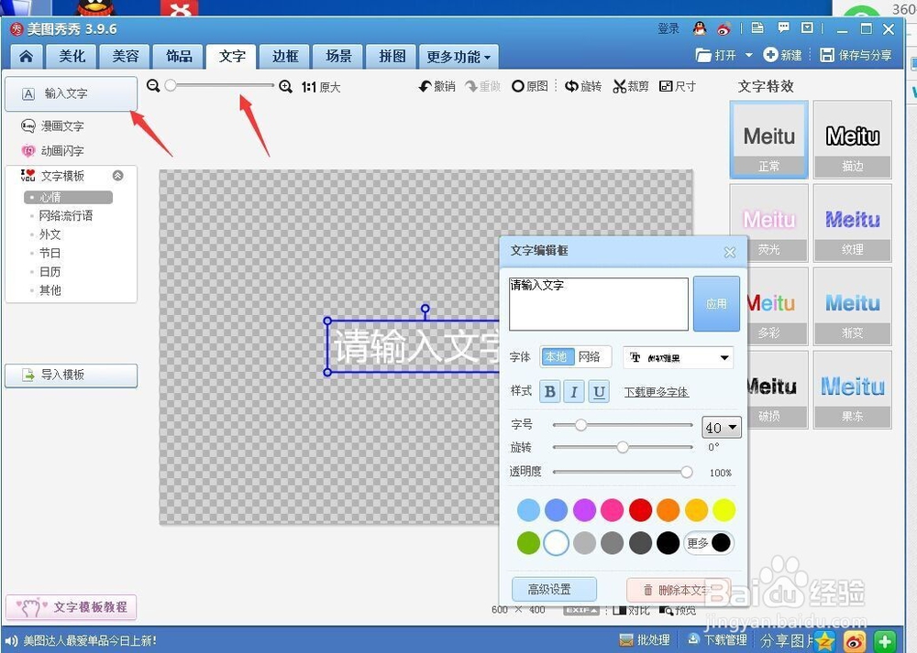Click the EXIF info badge
The image size is (917, 653).
pos(581,610)
